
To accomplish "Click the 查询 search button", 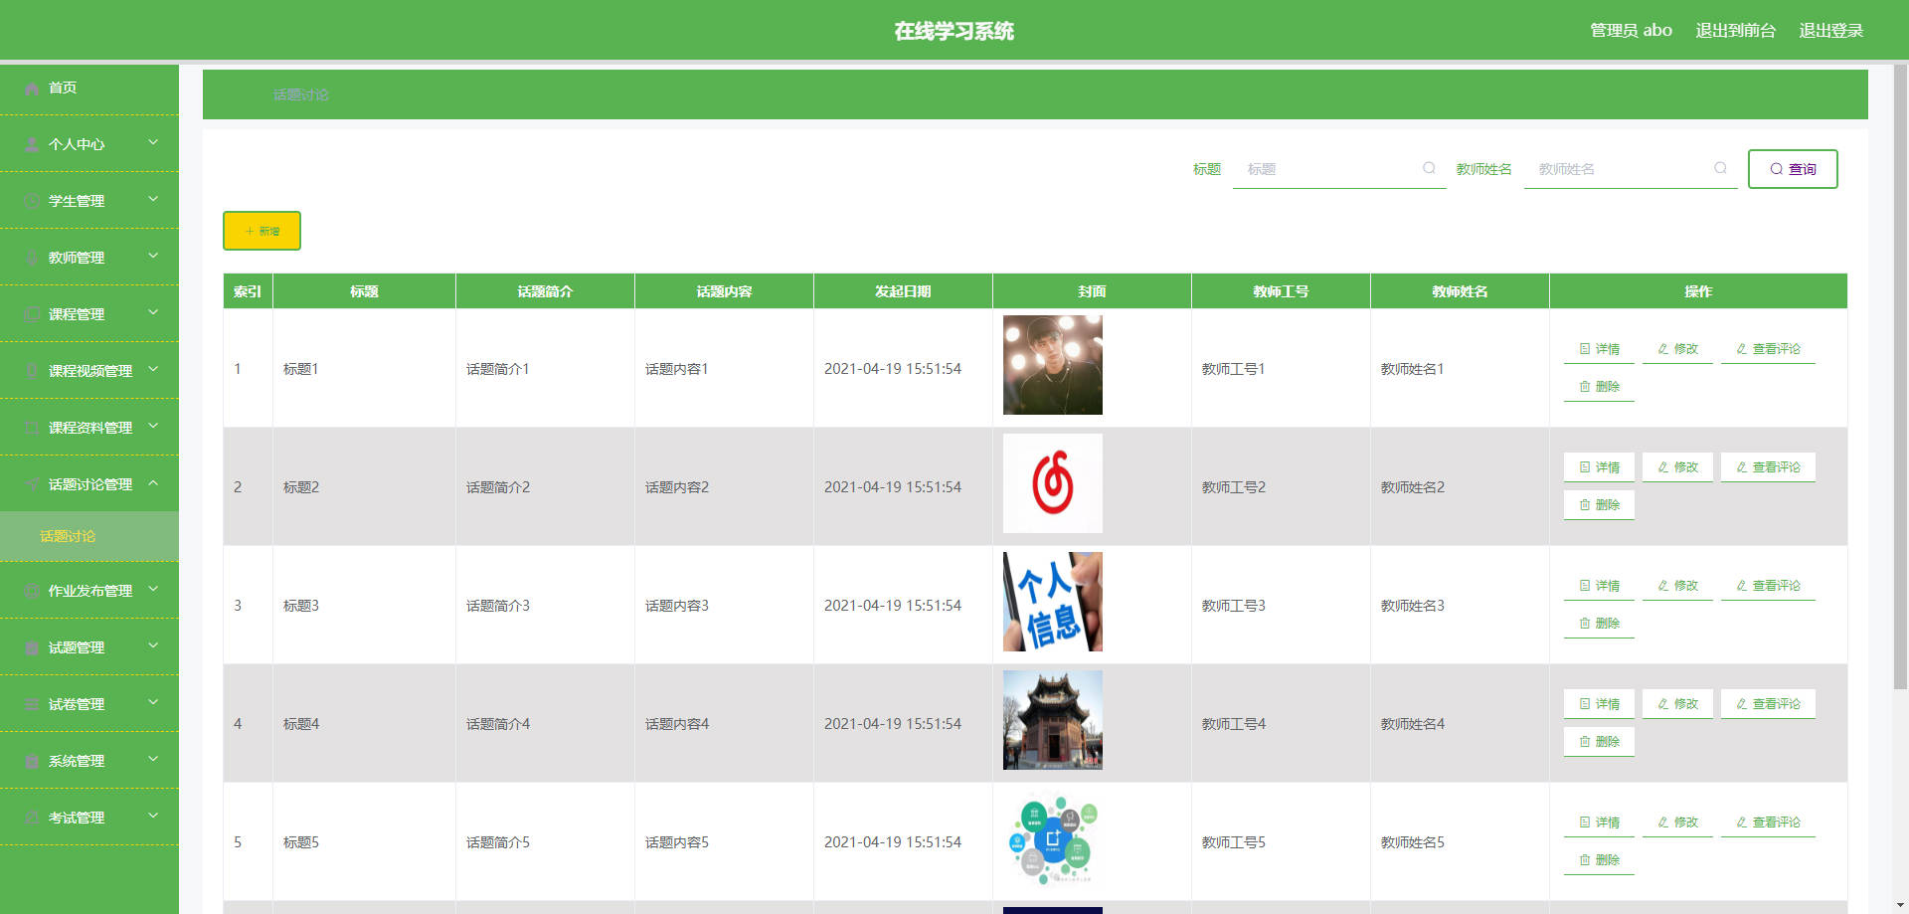I will click(1793, 169).
